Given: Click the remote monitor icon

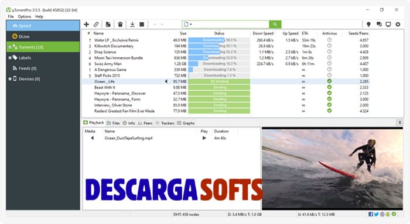Looking at the screenshot, I should point(388,25).
